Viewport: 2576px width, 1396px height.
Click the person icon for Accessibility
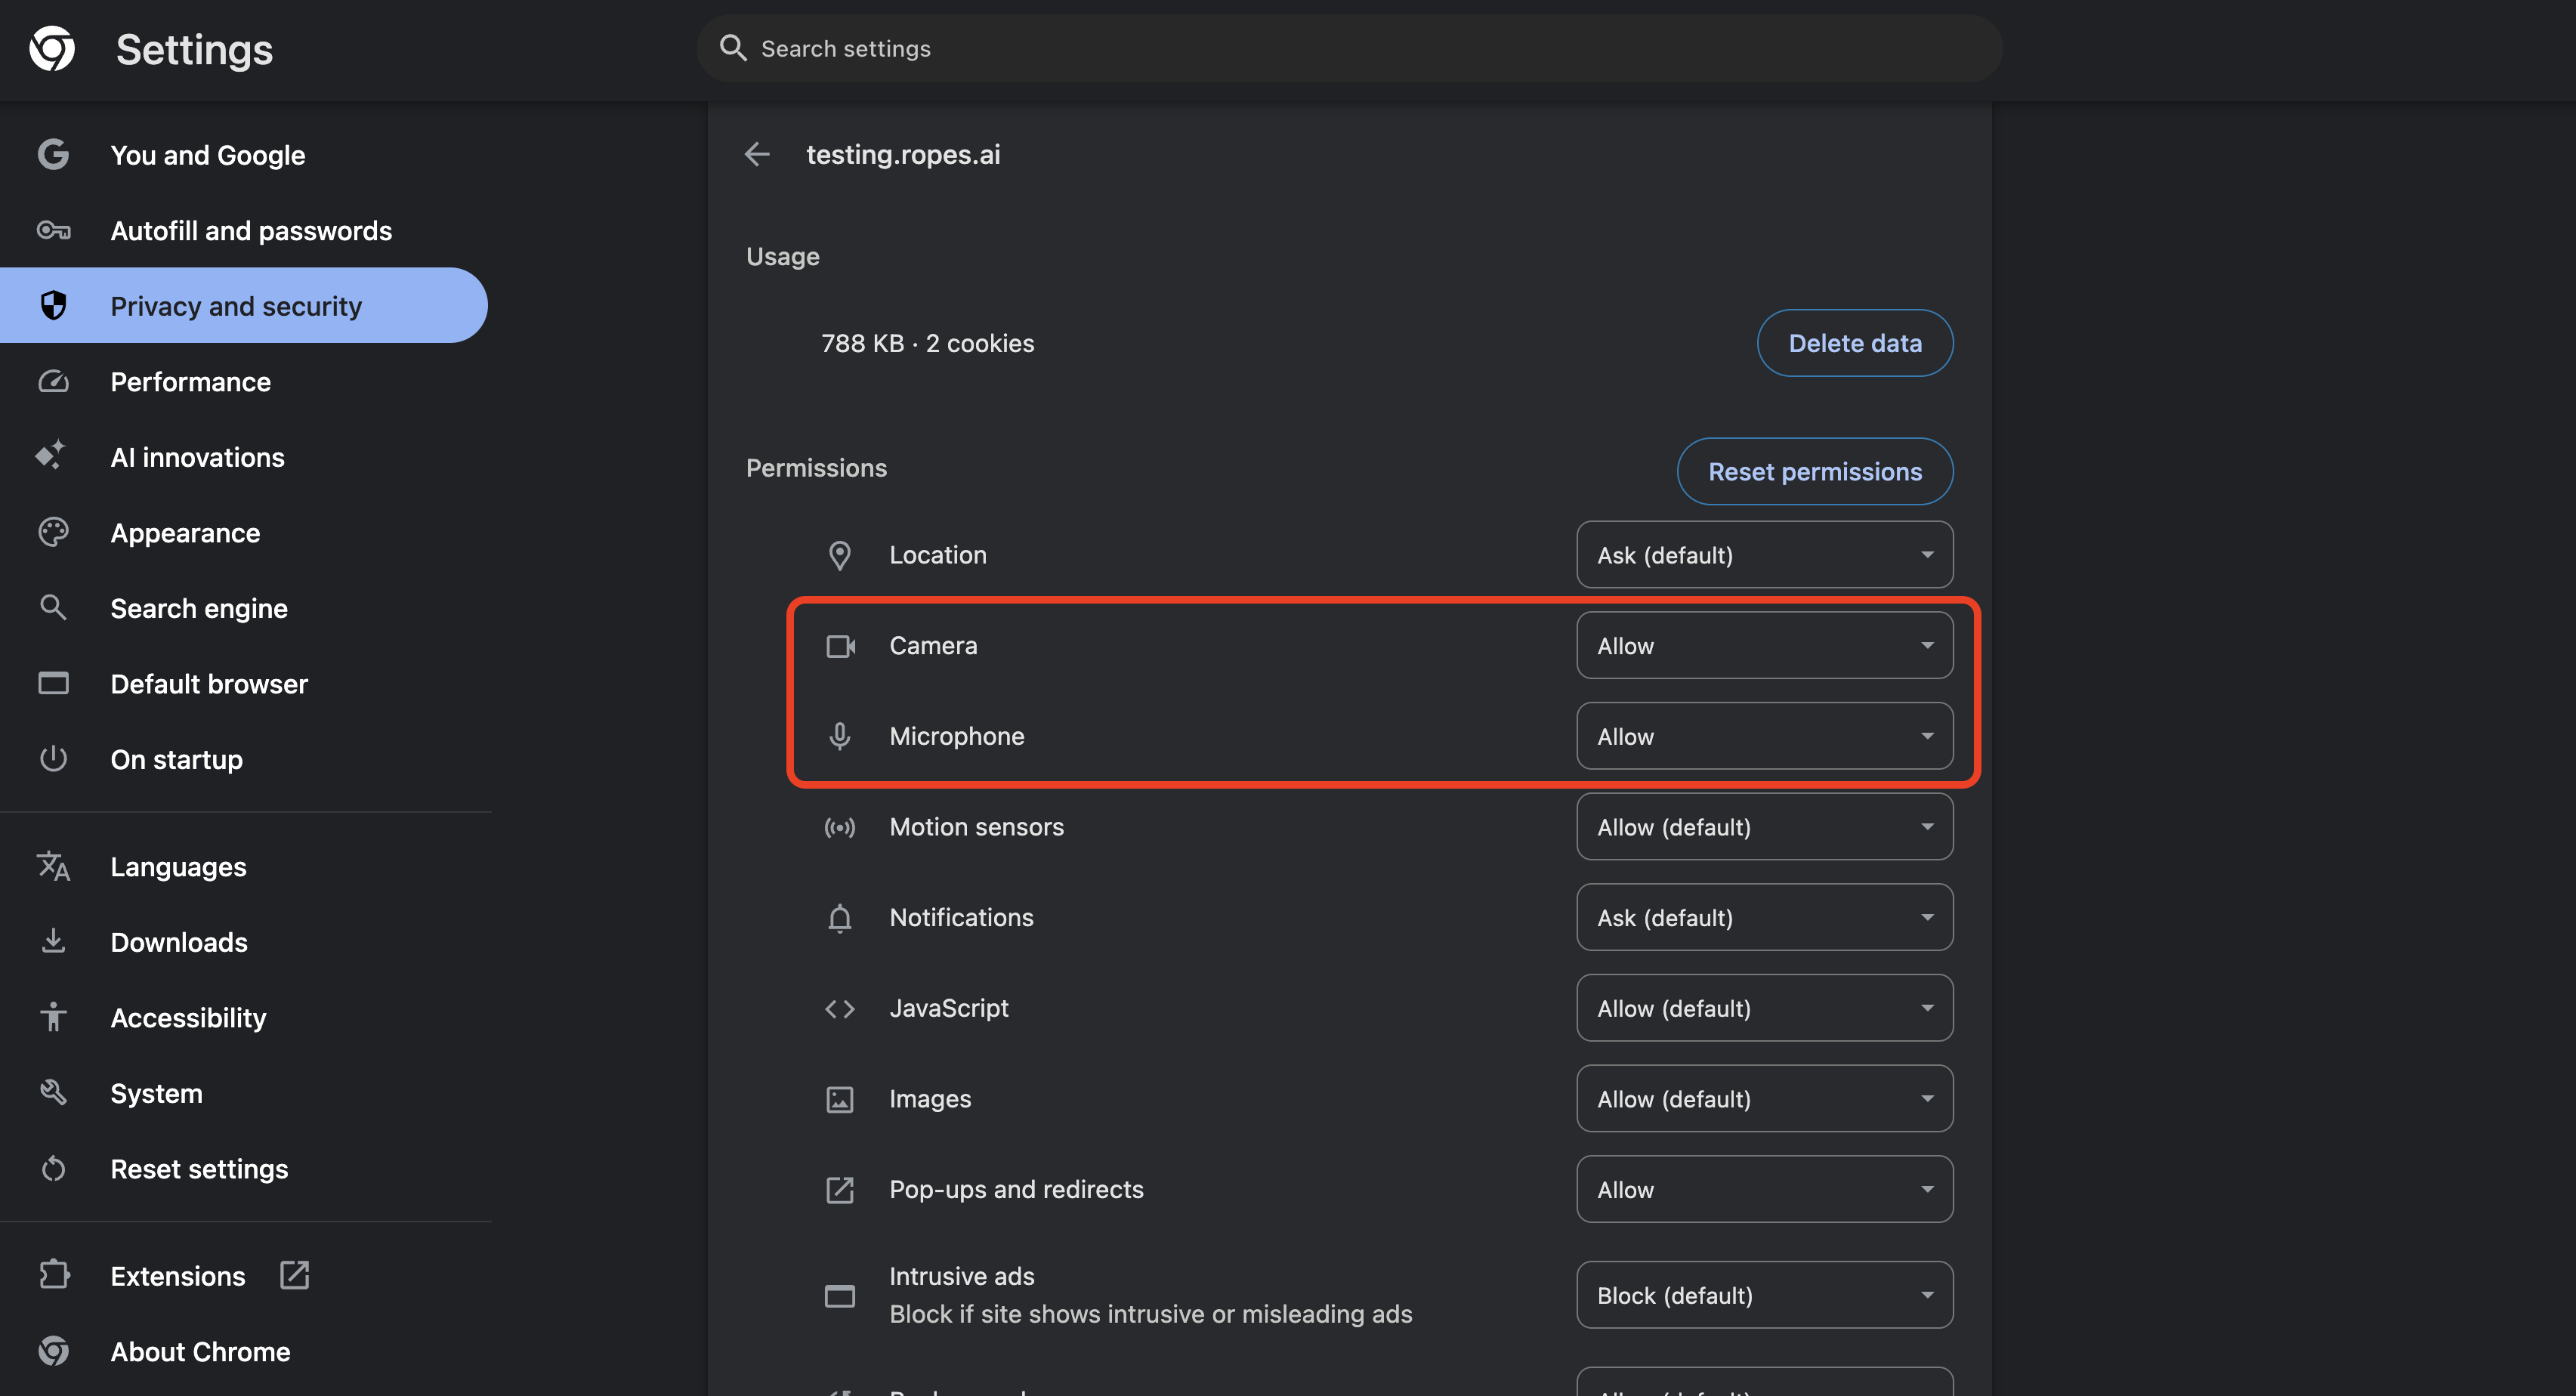tap(53, 1017)
